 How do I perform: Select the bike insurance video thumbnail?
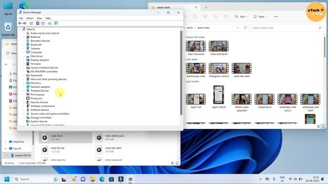[x=196, y=46]
